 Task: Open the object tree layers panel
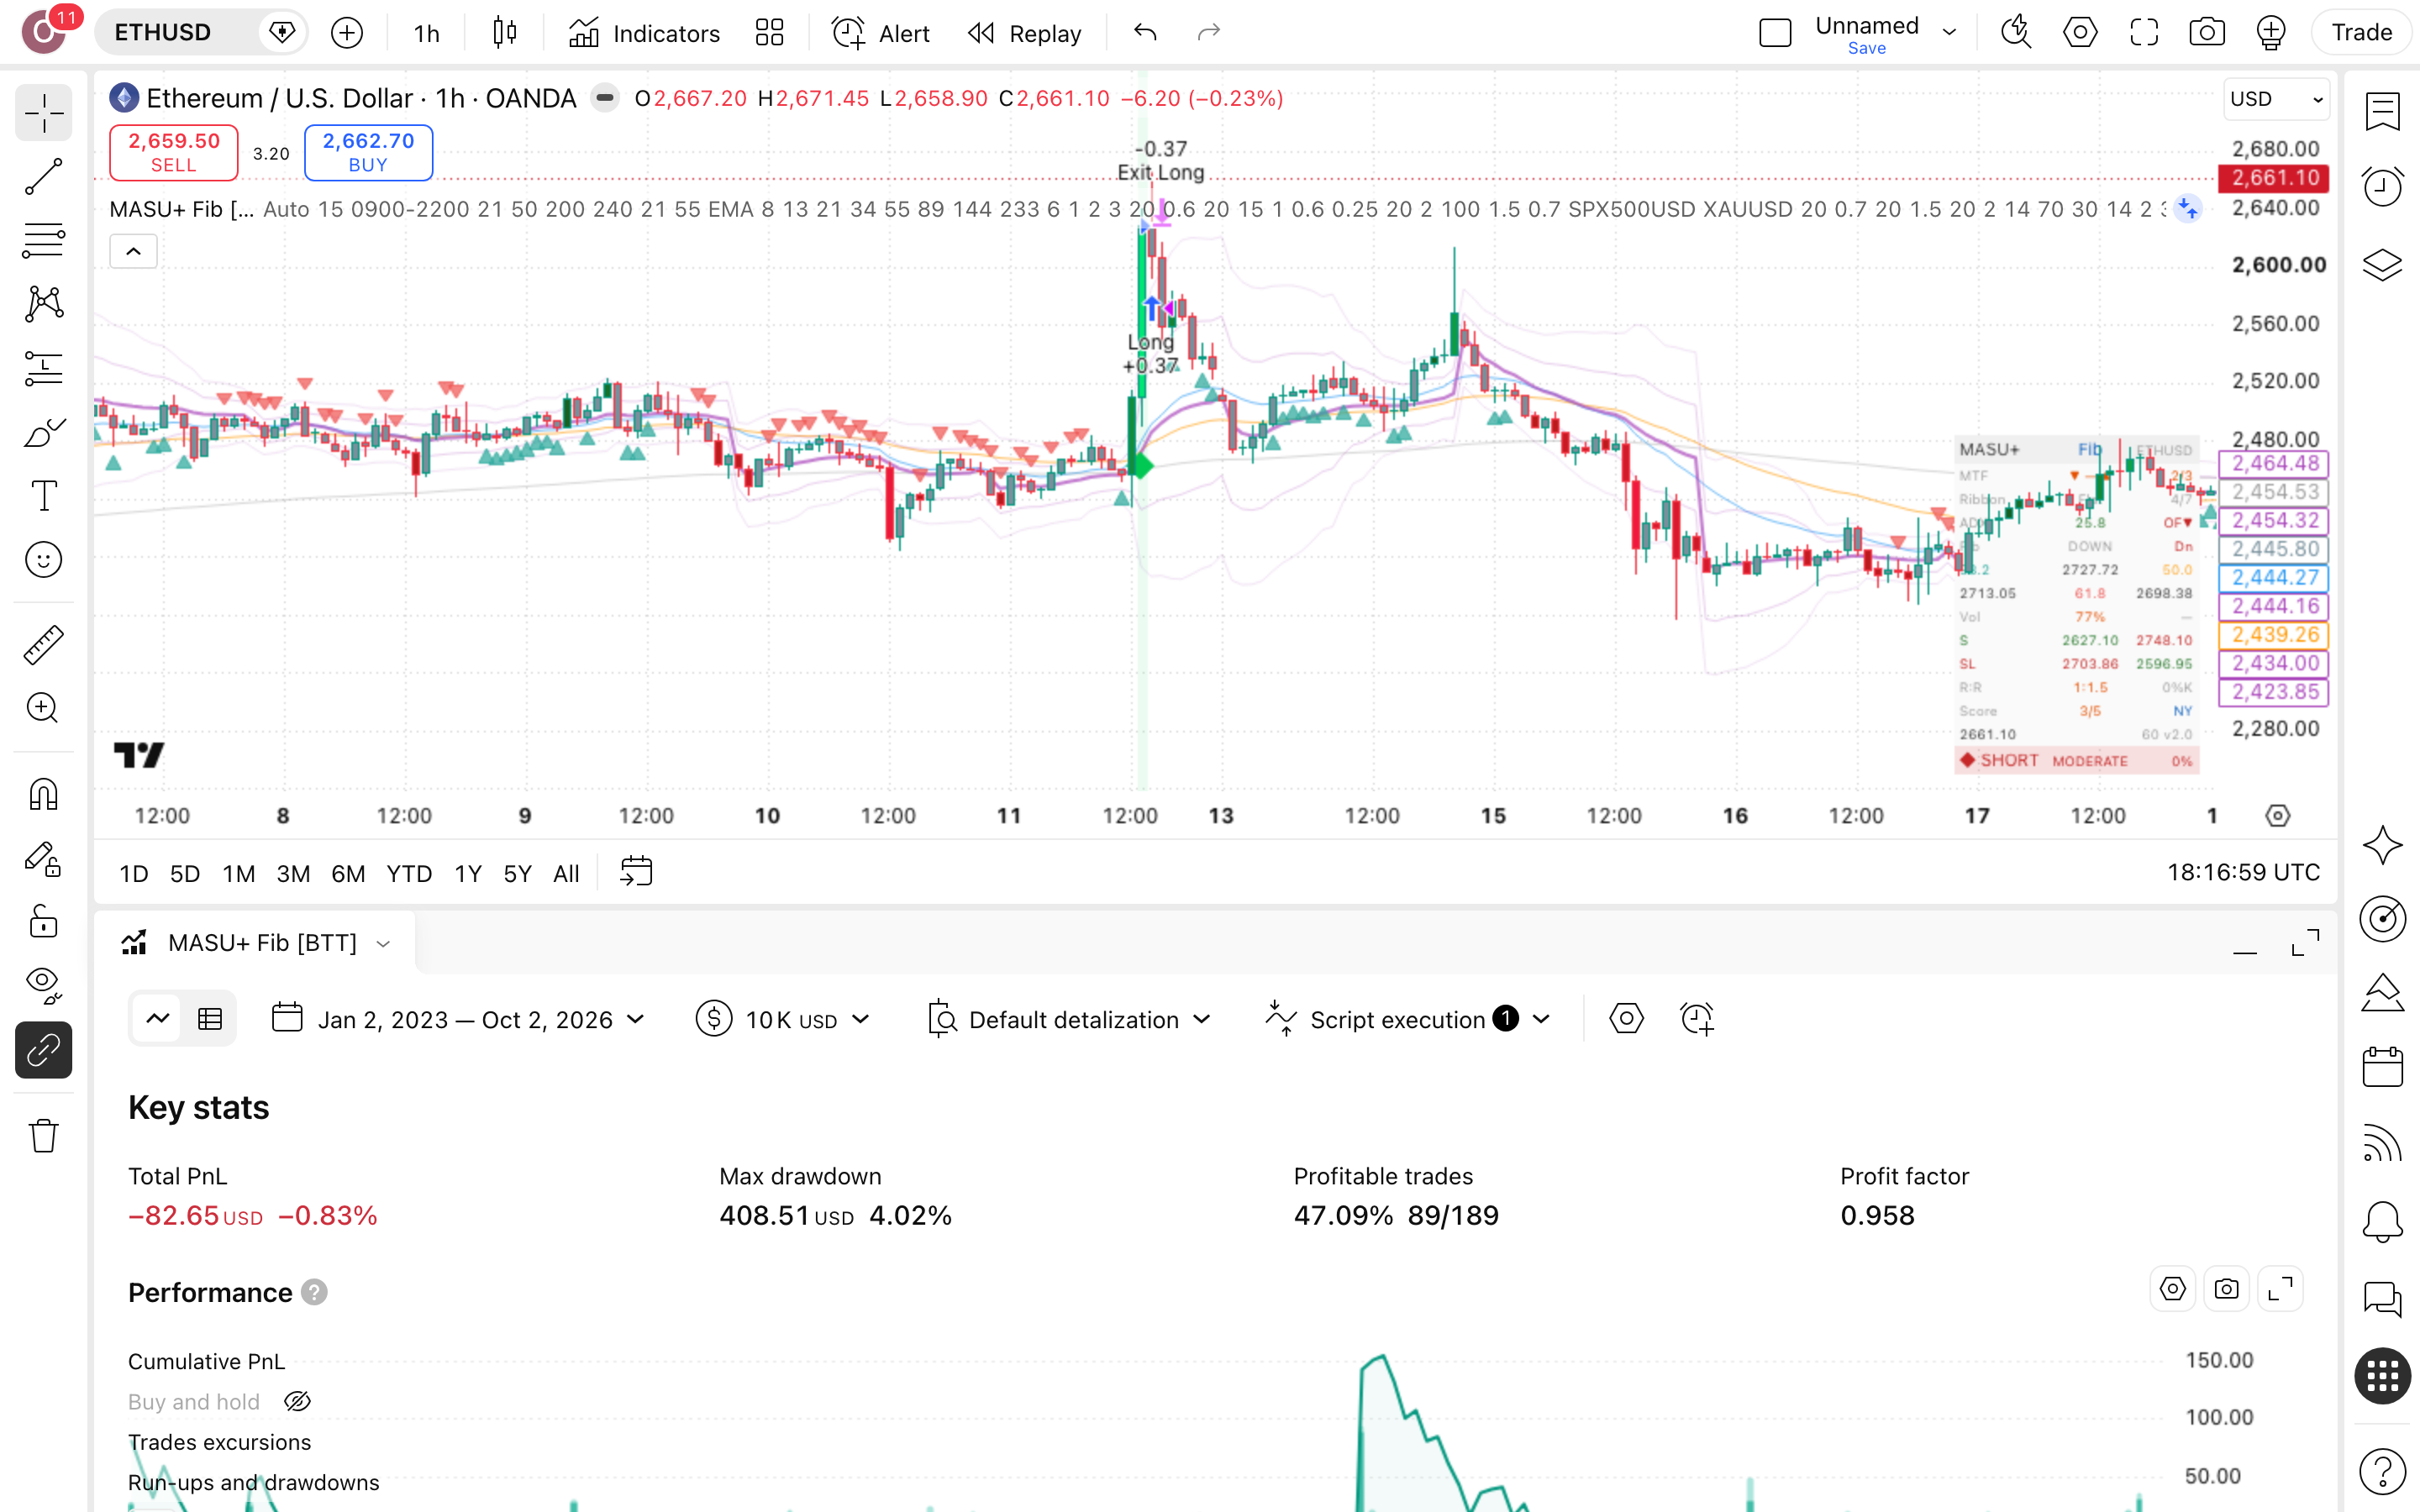point(2383,264)
